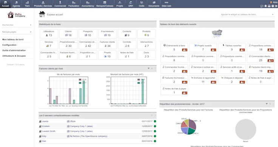Click warning badge on Tâches ouvertes tile
The height and width of the screenshot is (147, 278).
pyautogui.click(x=242, y=50)
